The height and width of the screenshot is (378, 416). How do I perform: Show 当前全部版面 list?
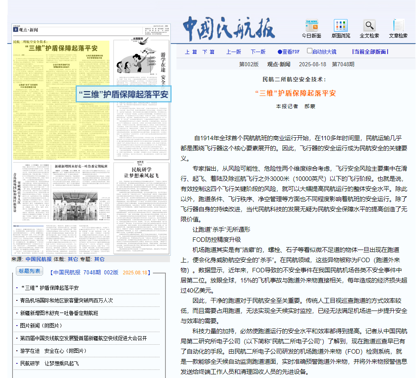tap(370, 52)
